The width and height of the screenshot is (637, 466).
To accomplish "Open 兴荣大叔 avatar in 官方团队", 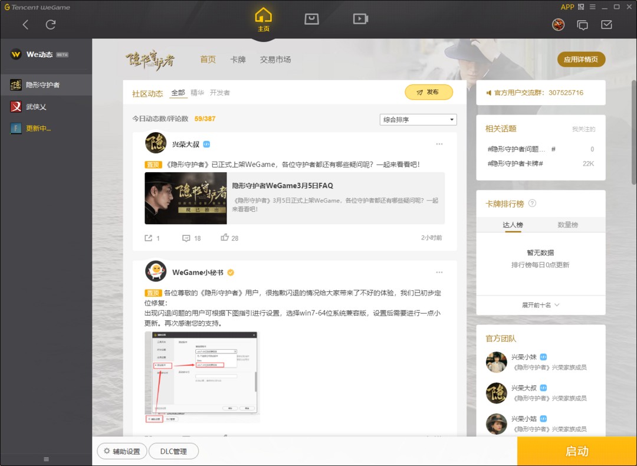I will 497,393.
